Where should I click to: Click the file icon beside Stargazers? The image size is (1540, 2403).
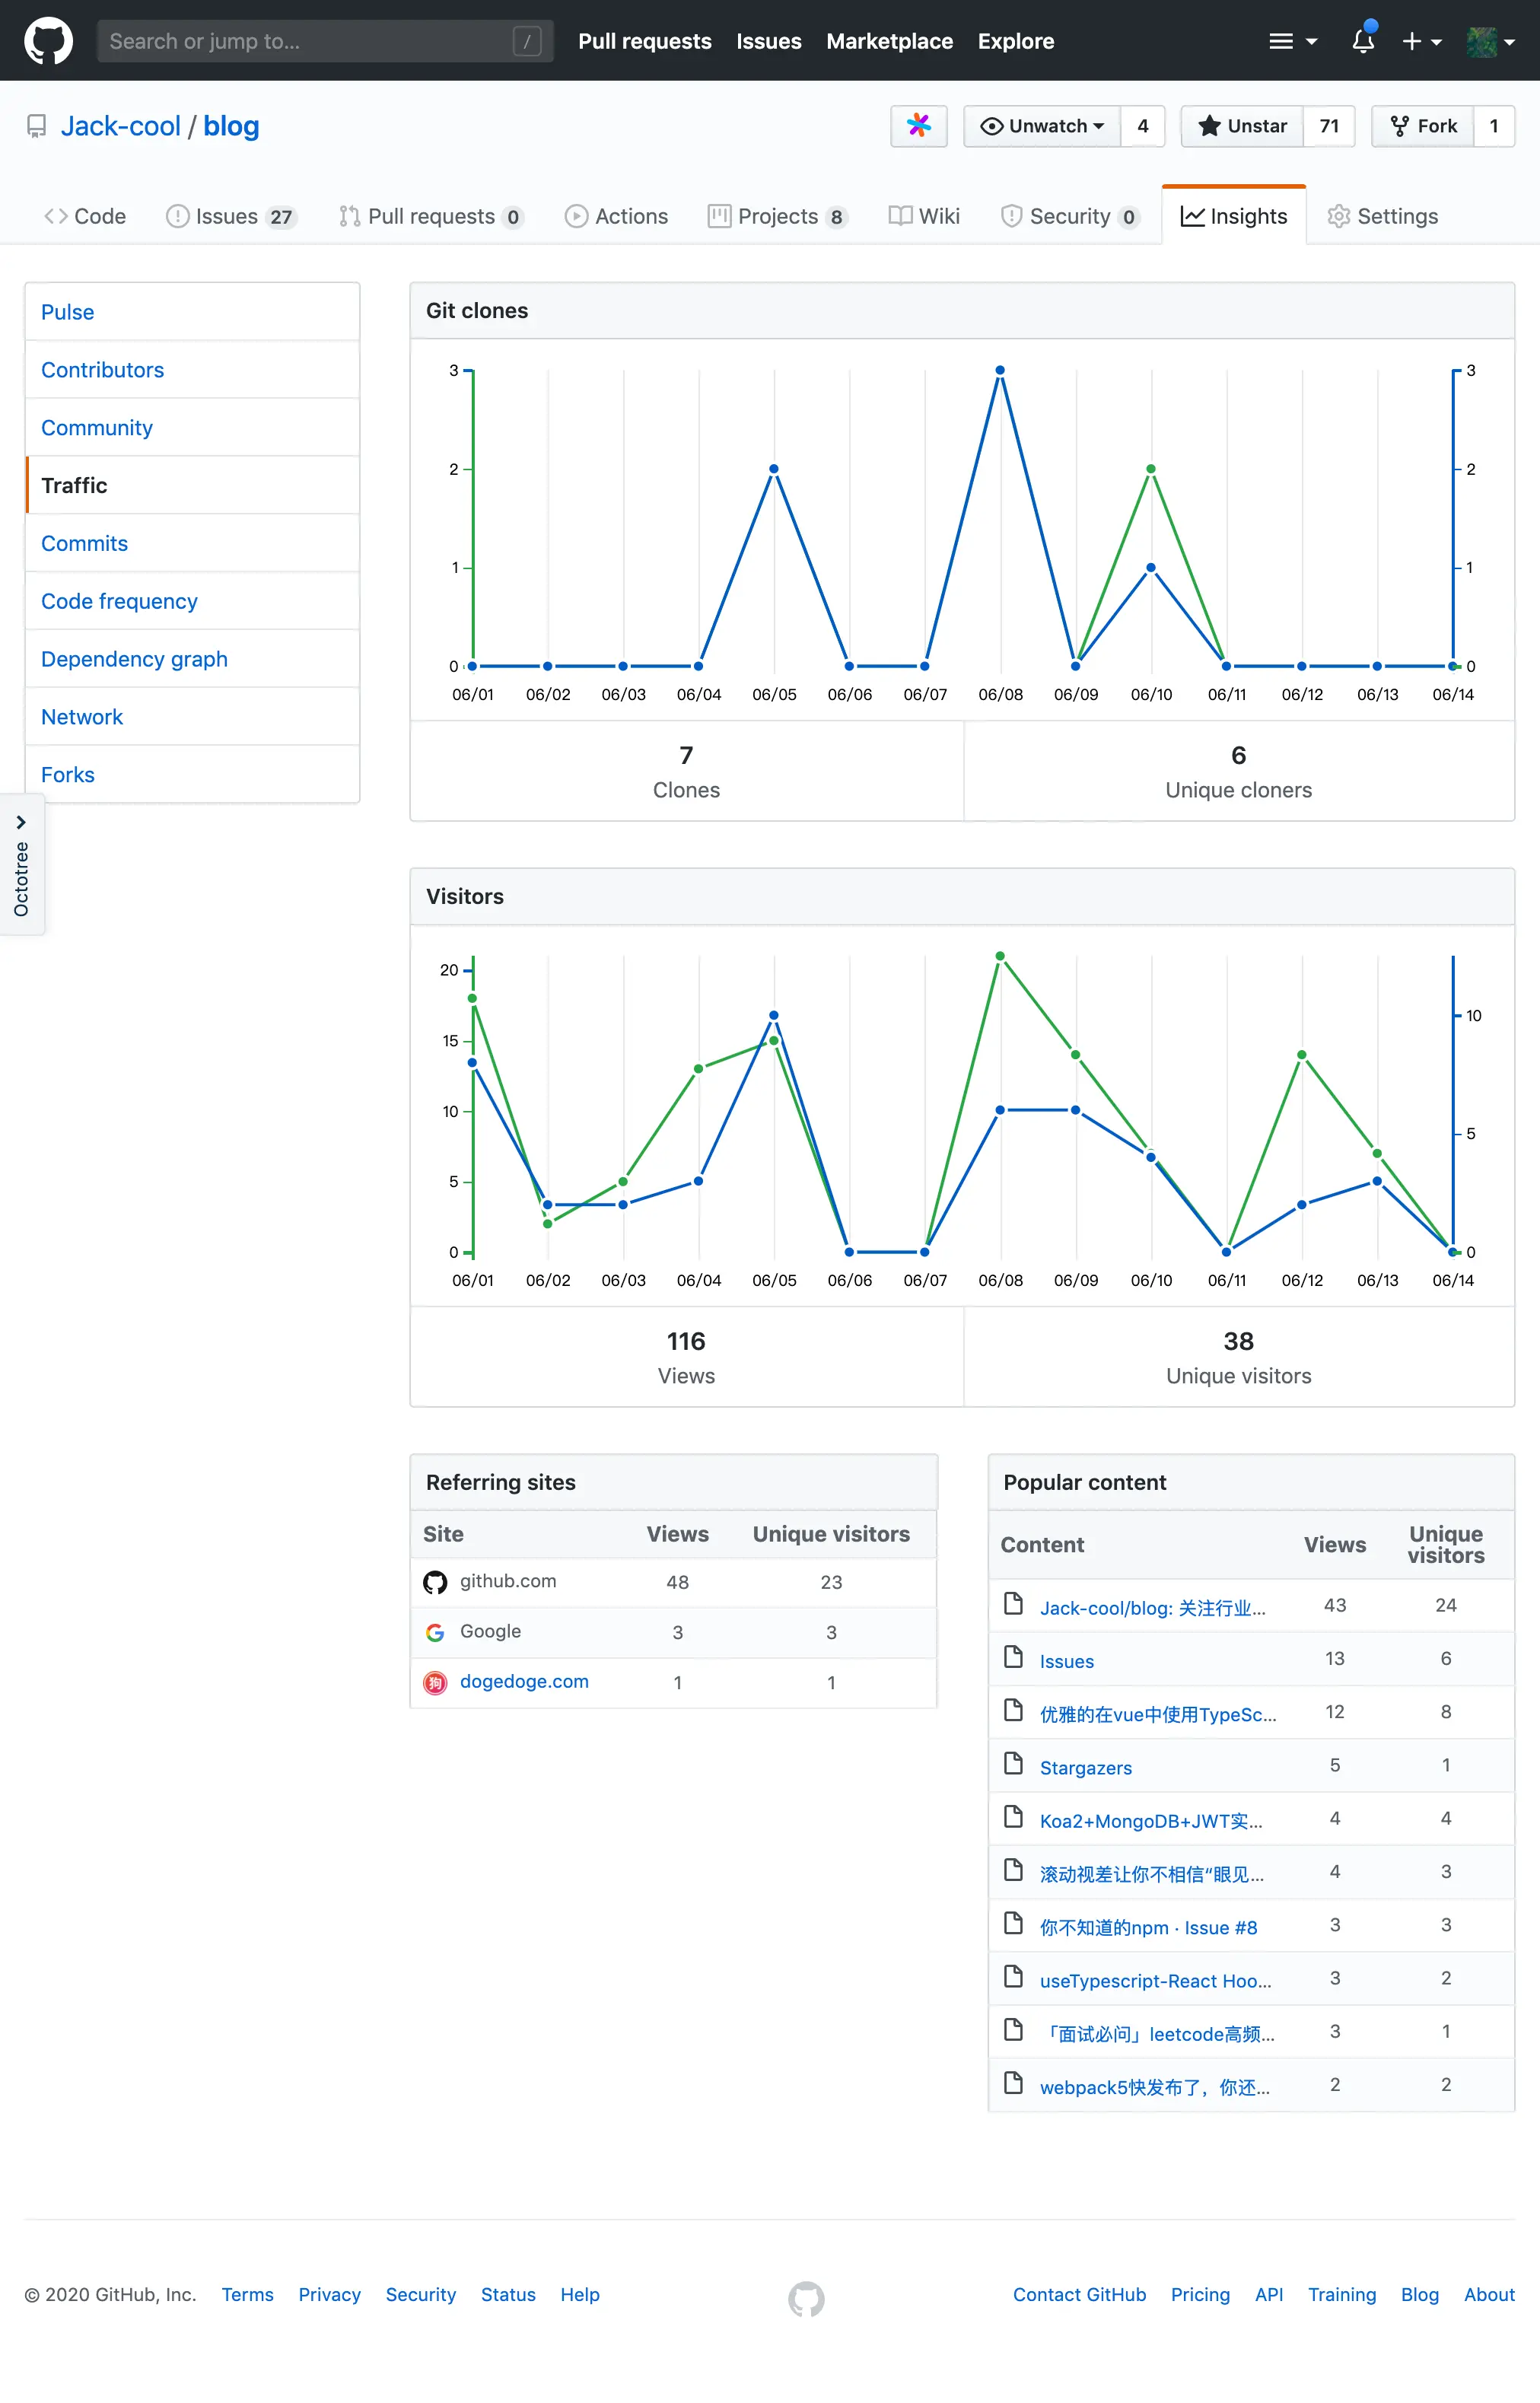1013,1764
